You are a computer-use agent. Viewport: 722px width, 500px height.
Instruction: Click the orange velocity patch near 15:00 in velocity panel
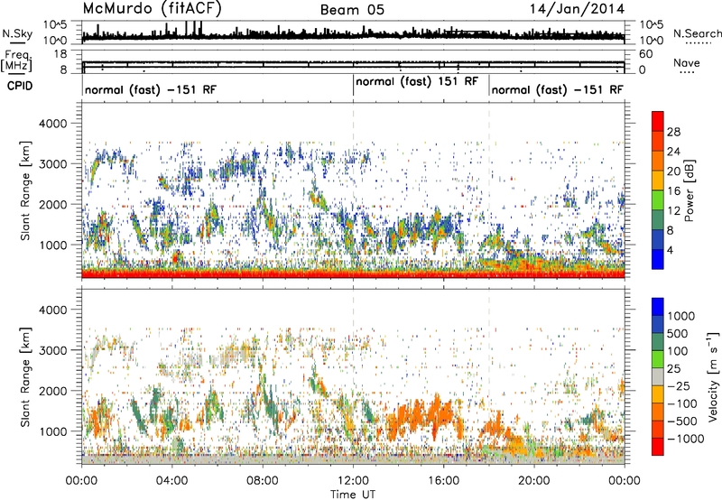click(421, 417)
